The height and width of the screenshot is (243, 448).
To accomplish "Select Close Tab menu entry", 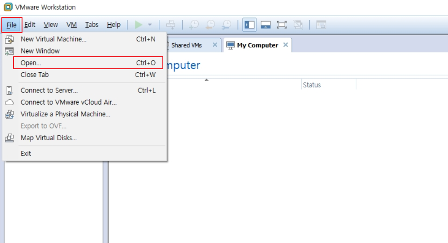I will pos(85,75).
